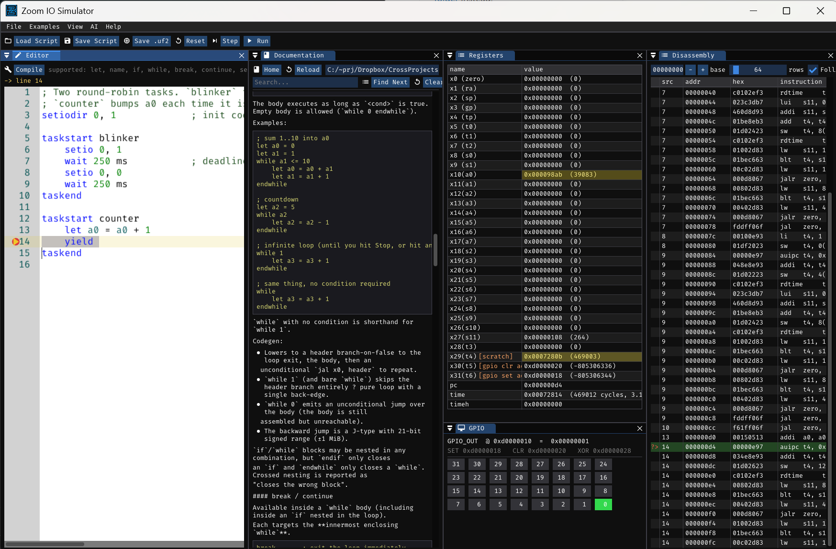Click the rows slider in Disassembly
The image size is (836, 549).
[758, 70]
